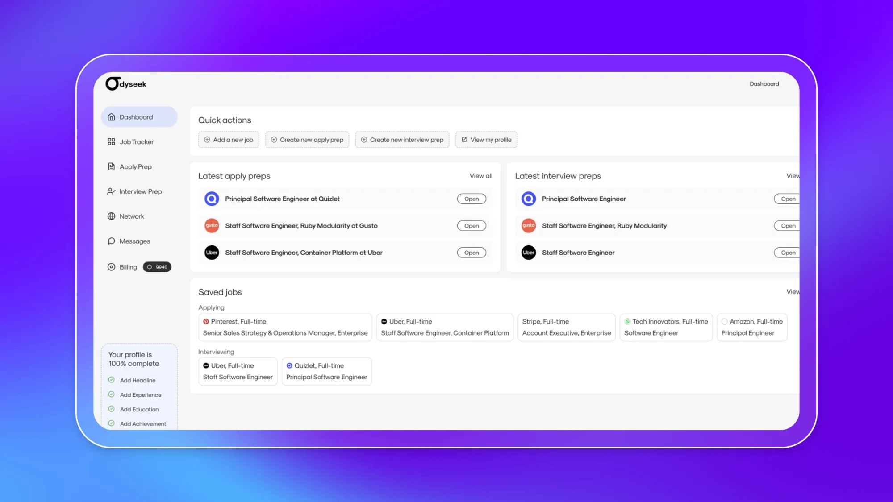Click Add a new job quick action
The image size is (893, 502).
(229, 139)
